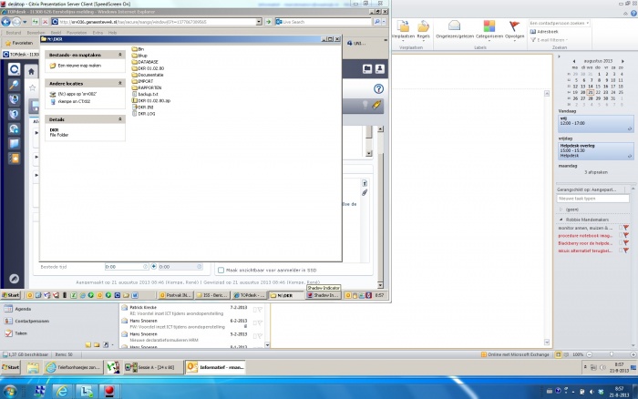Image resolution: width=638 pixels, height=399 pixels.
Task: Click the help question mark icon
Action: tap(377, 88)
